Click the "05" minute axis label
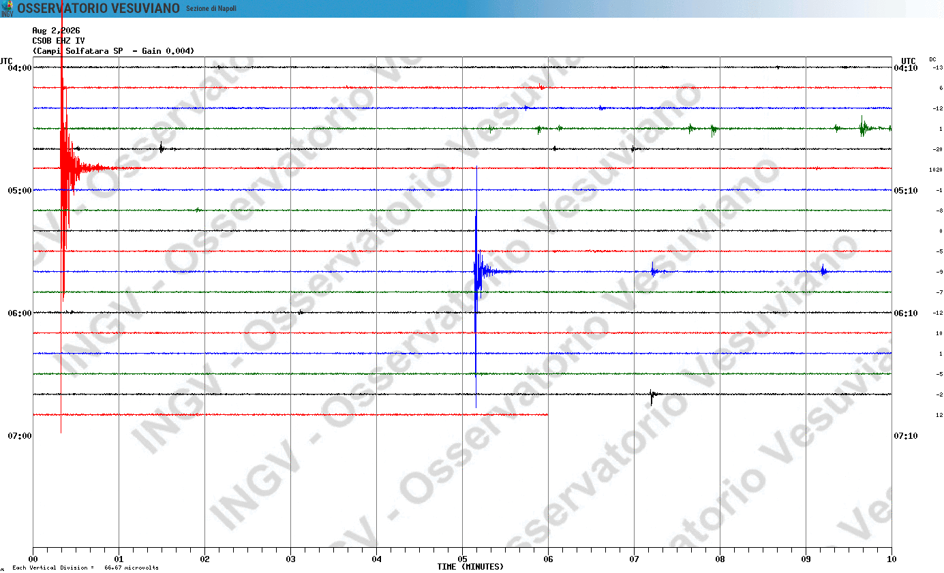The image size is (944, 573). point(462,559)
